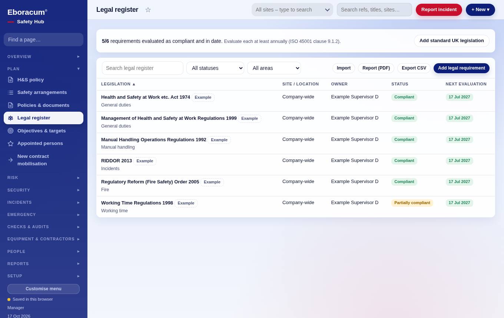Focus the Search legal register field
The height and width of the screenshot is (318, 504).
pyautogui.click(x=143, y=68)
